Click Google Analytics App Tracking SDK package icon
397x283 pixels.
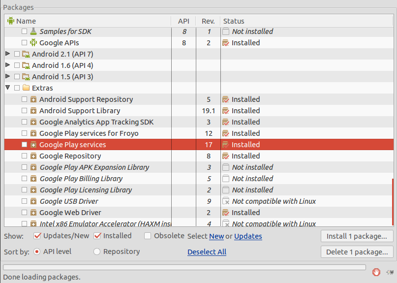(x=33, y=122)
